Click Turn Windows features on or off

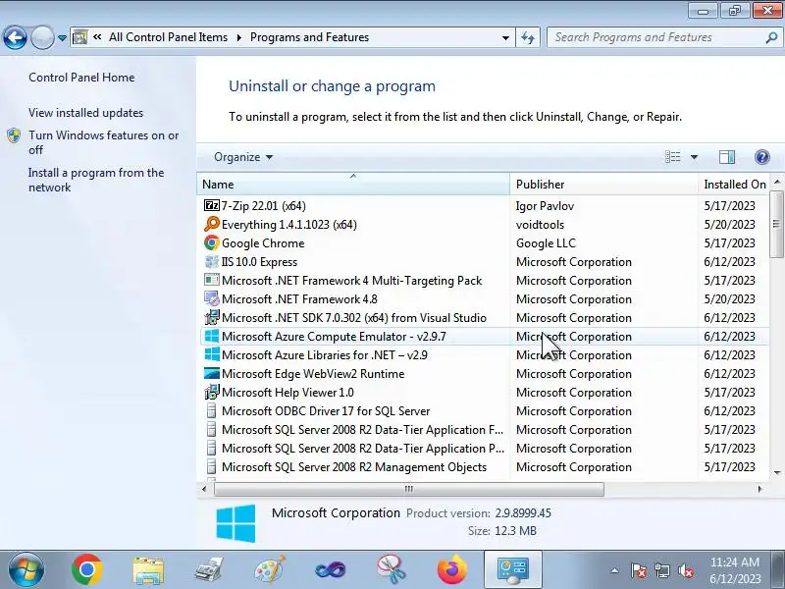tap(103, 142)
